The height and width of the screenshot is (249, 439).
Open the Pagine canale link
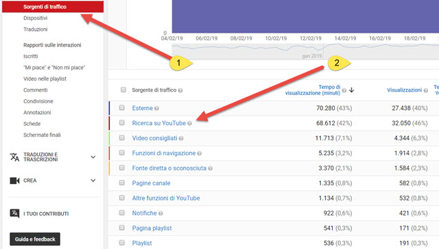151,183
